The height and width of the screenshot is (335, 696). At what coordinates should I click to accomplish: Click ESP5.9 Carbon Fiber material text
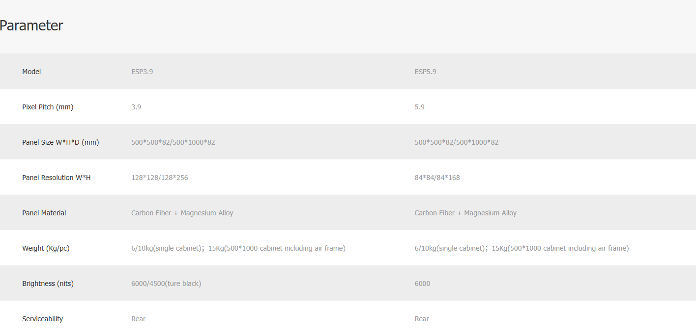(465, 213)
